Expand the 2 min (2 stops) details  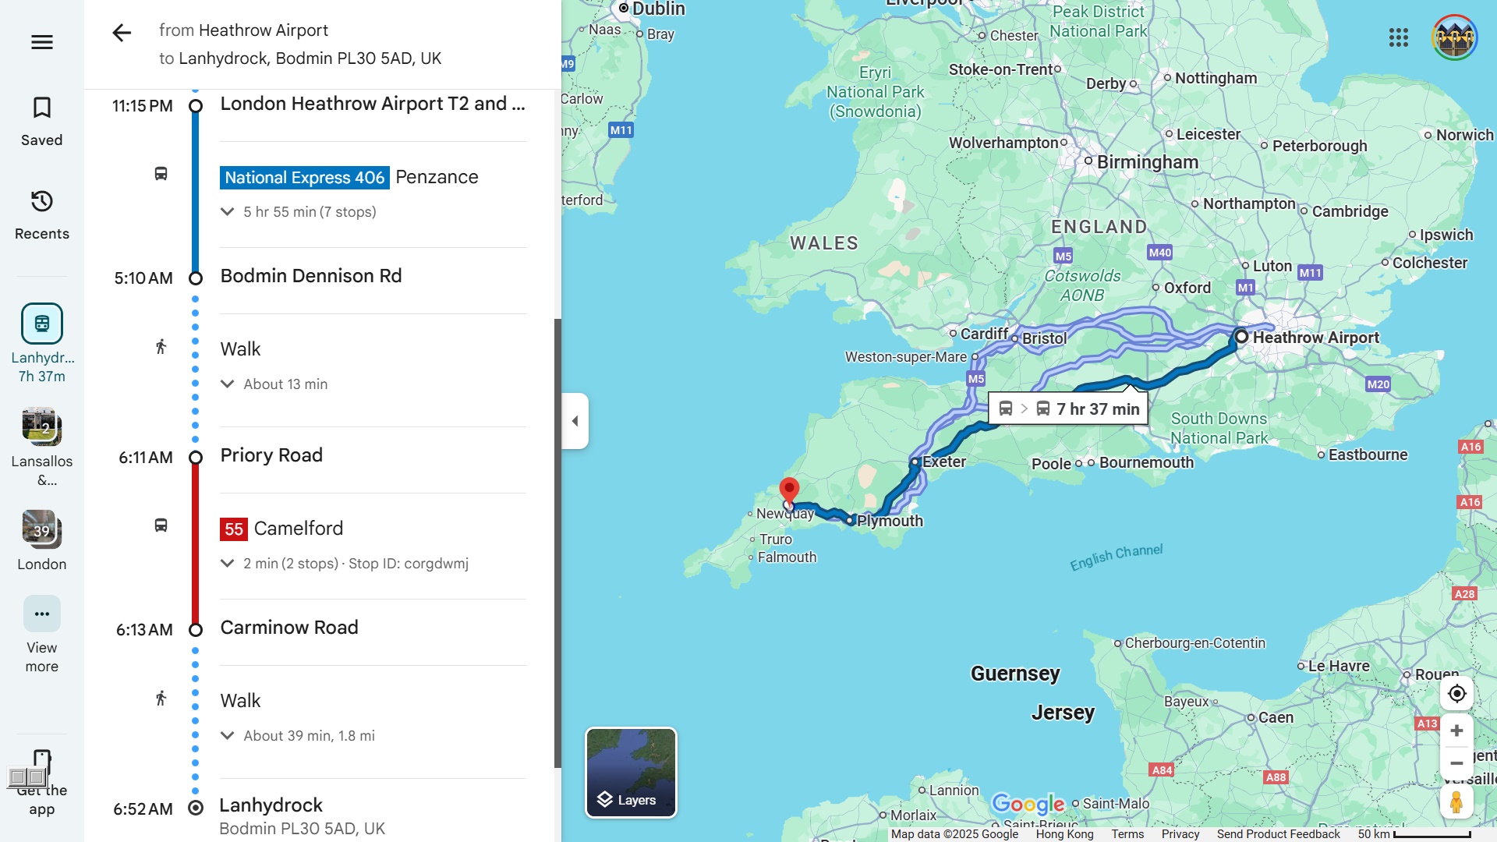228,564
